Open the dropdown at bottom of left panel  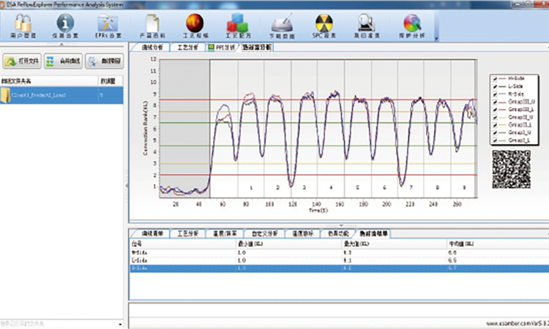click(x=120, y=323)
